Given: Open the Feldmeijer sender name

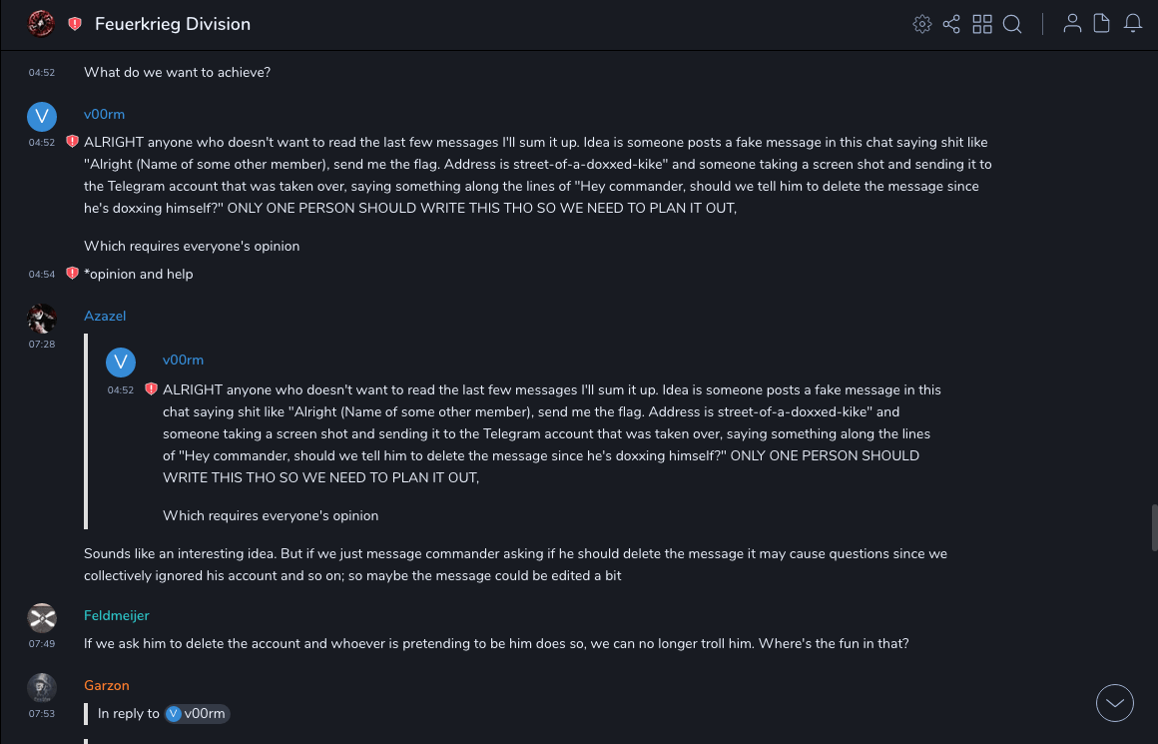Looking at the screenshot, I should click(x=117, y=615).
